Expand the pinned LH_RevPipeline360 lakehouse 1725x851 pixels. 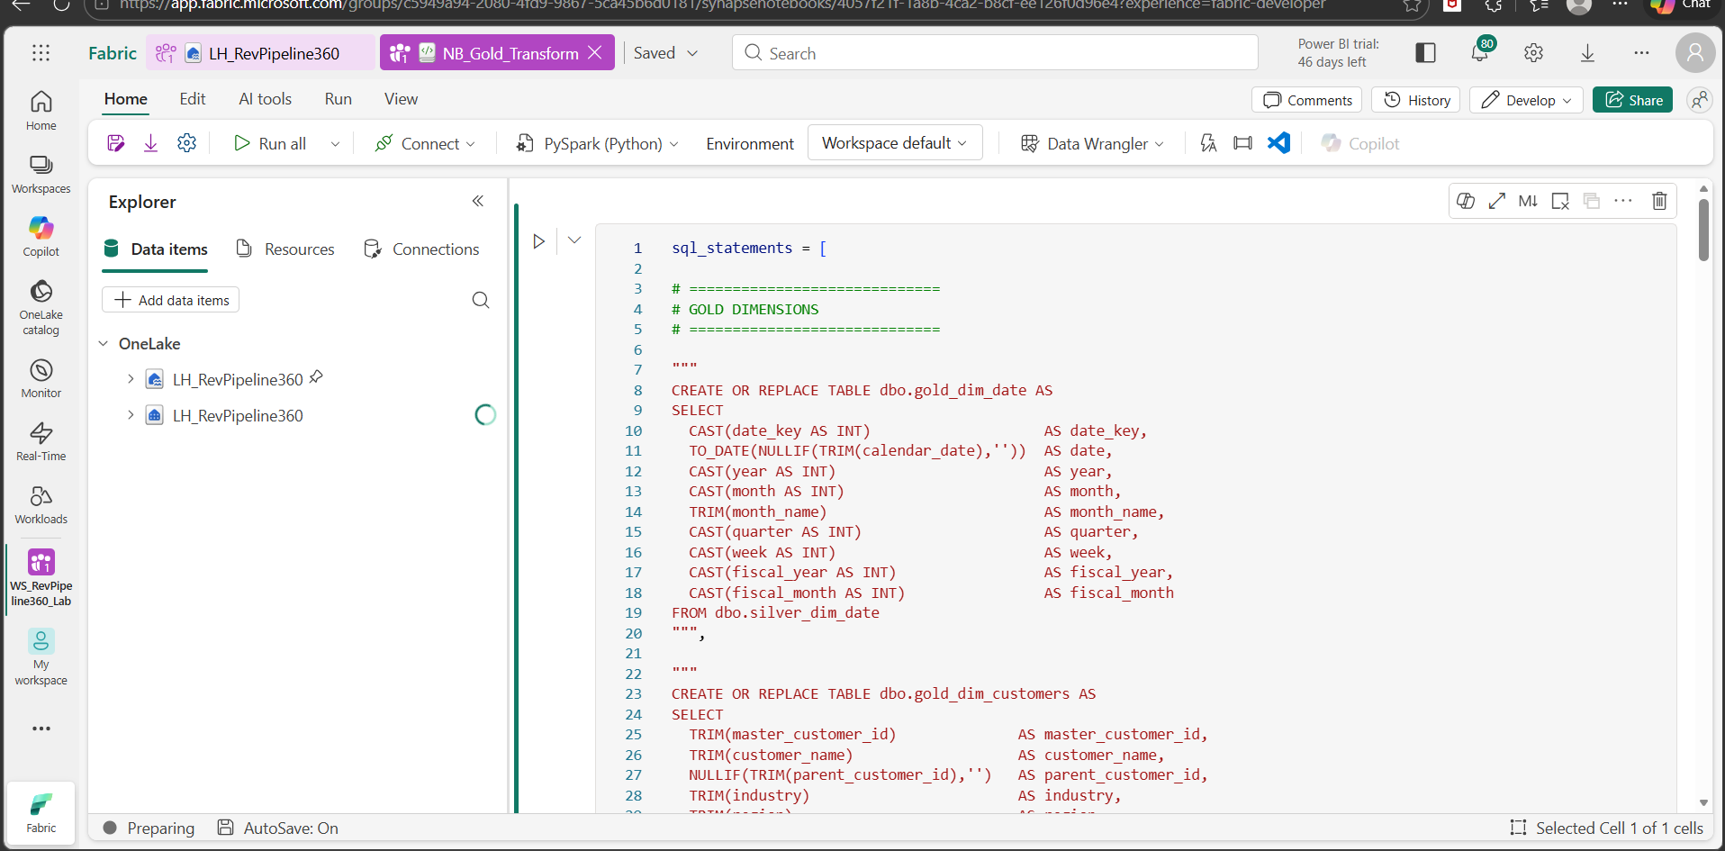(131, 379)
